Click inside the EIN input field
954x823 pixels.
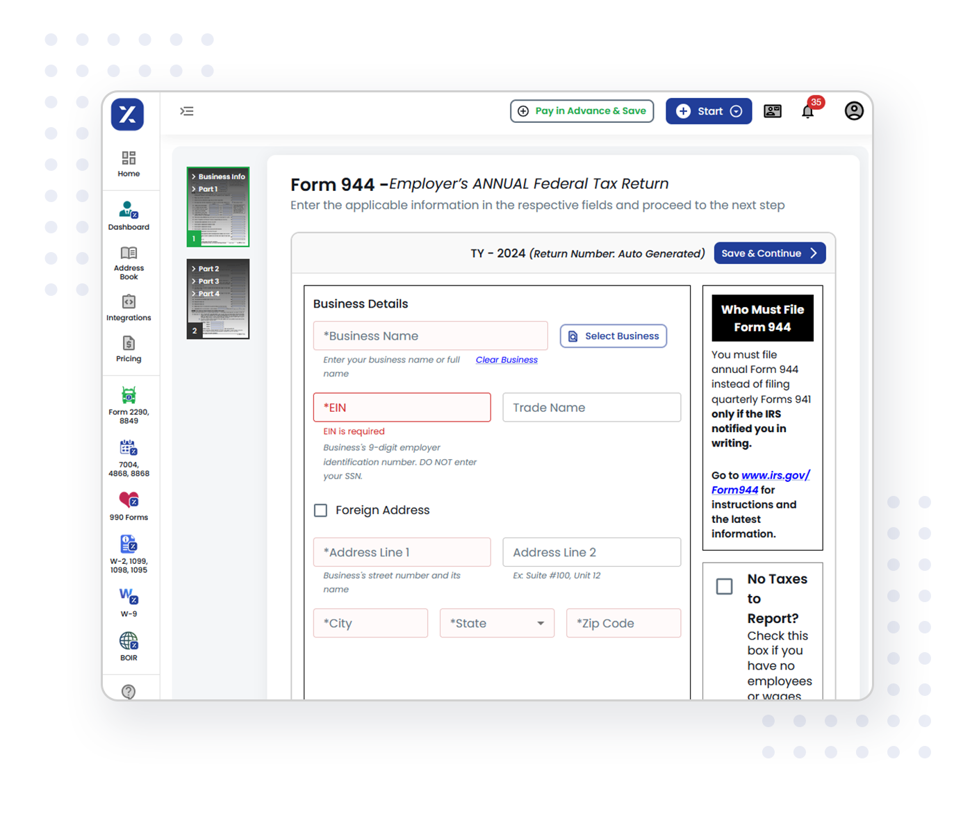(402, 407)
